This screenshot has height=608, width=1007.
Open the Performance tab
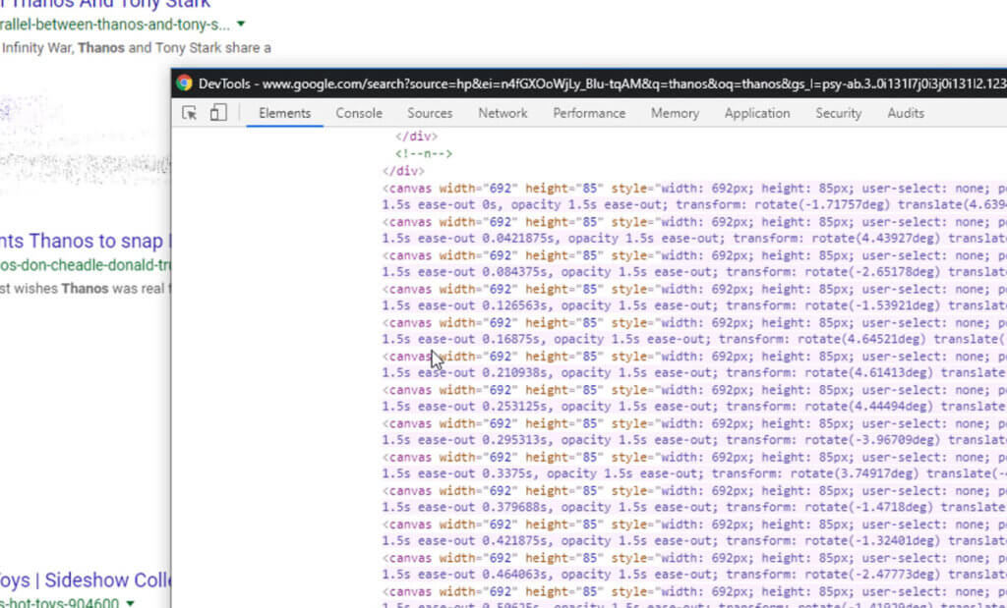tap(590, 113)
